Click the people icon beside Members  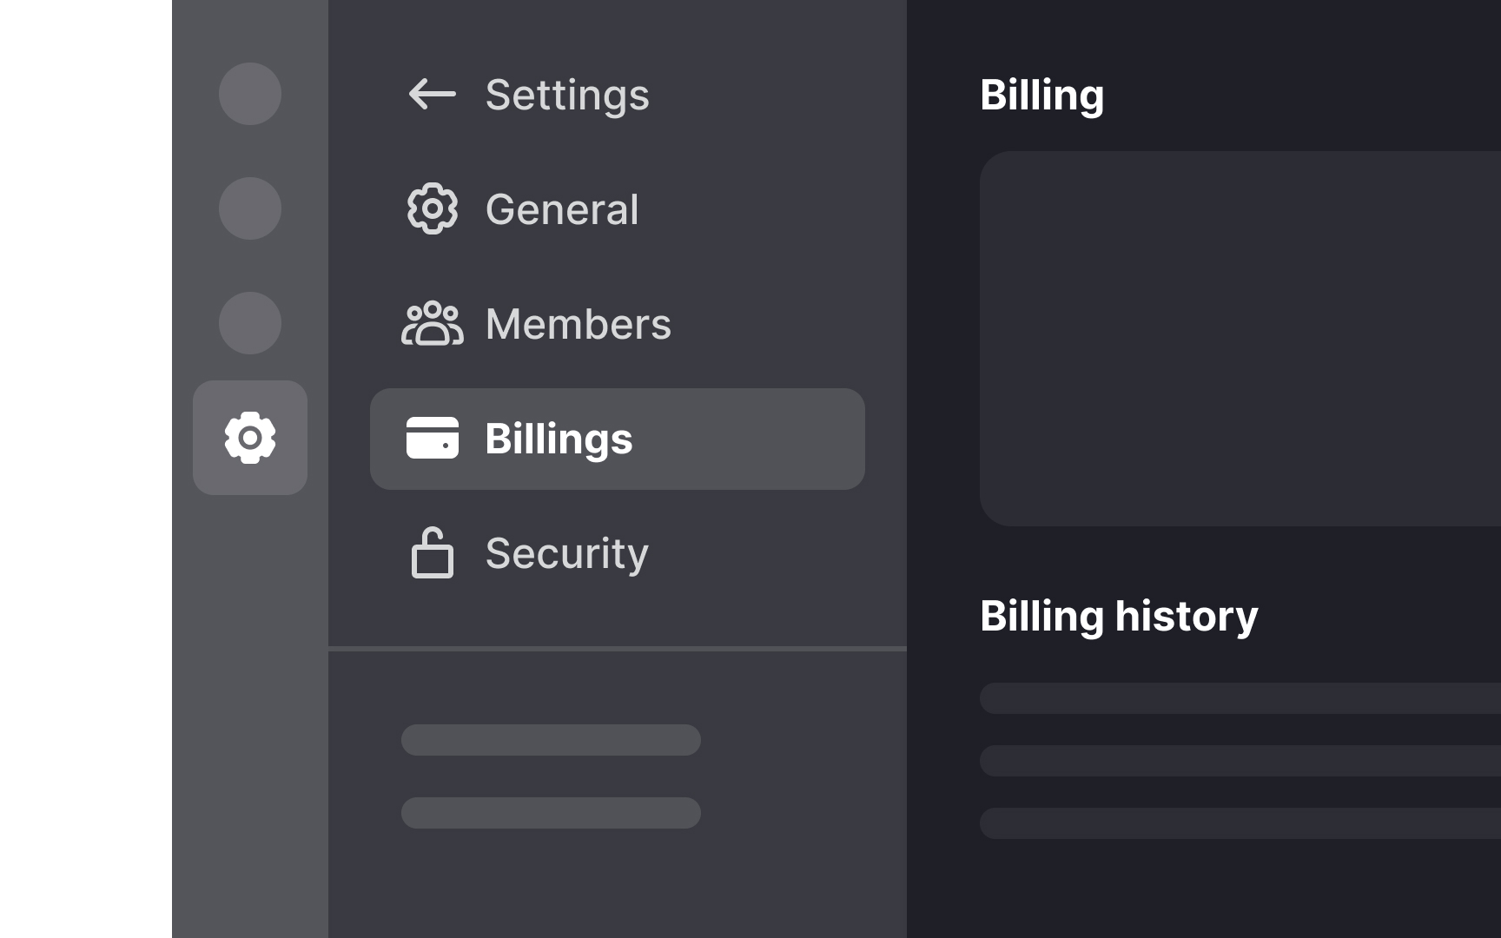point(432,323)
